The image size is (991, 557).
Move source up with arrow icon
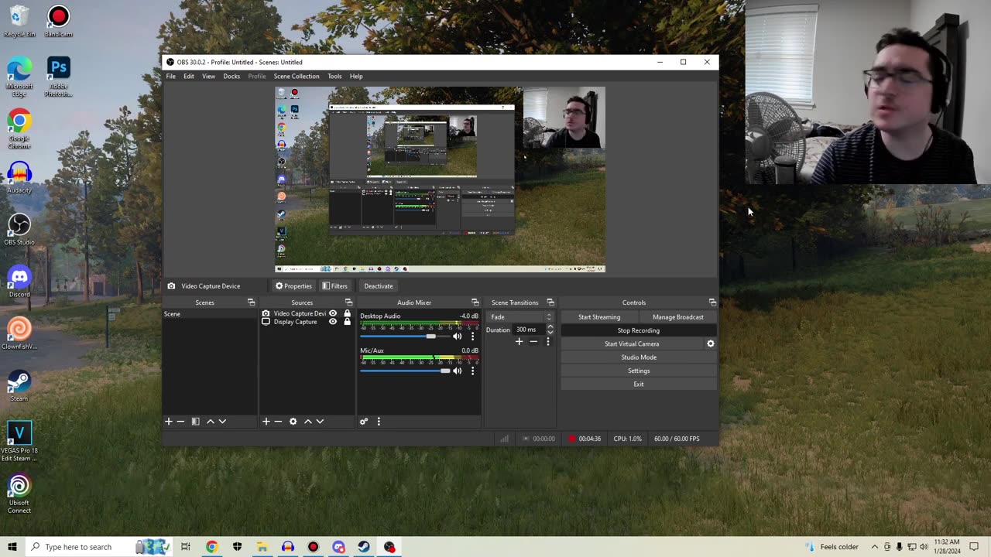pyautogui.click(x=307, y=422)
